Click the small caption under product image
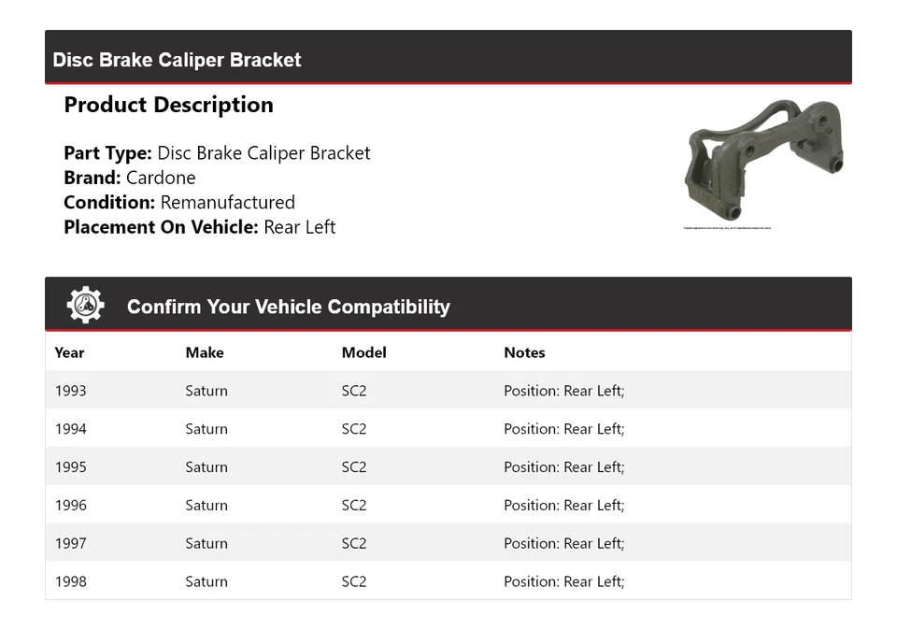This screenshot has width=897, height=630. pyautogui.click(x=727, y=227)
